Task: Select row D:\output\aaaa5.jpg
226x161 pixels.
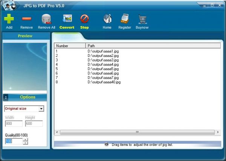Action: 103,69
